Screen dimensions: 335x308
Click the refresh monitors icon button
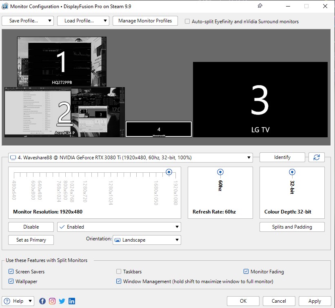coord(316,157)
